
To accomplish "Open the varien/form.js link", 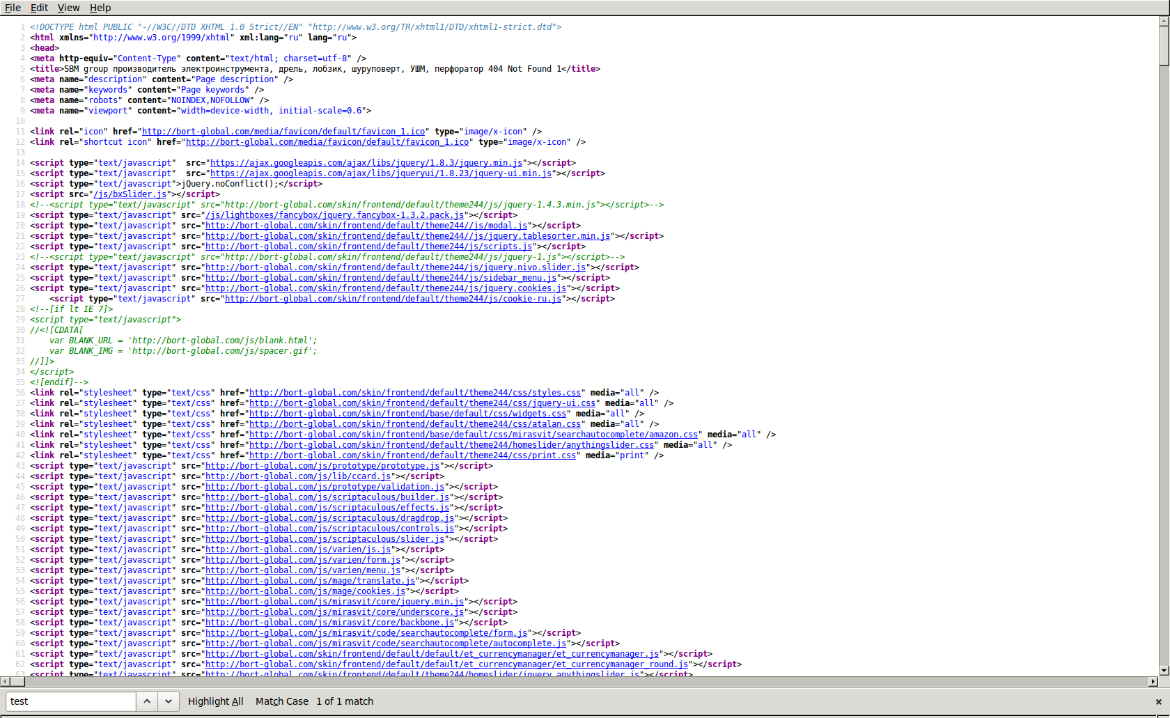I will pos(303,560).
